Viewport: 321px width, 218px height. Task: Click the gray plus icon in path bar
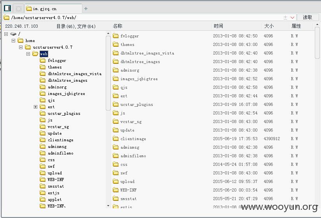tap(285, 18)
